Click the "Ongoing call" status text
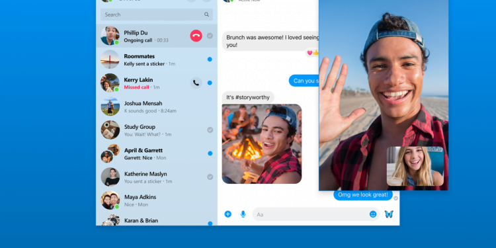This screenshot has width=496, height=248. (x=138, y=40)
